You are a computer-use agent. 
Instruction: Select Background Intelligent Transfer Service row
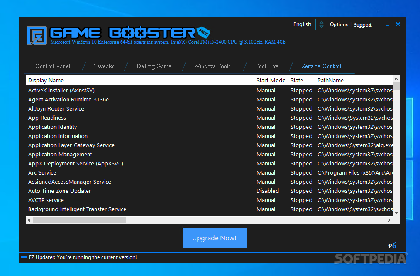click(x=209, y=209)
